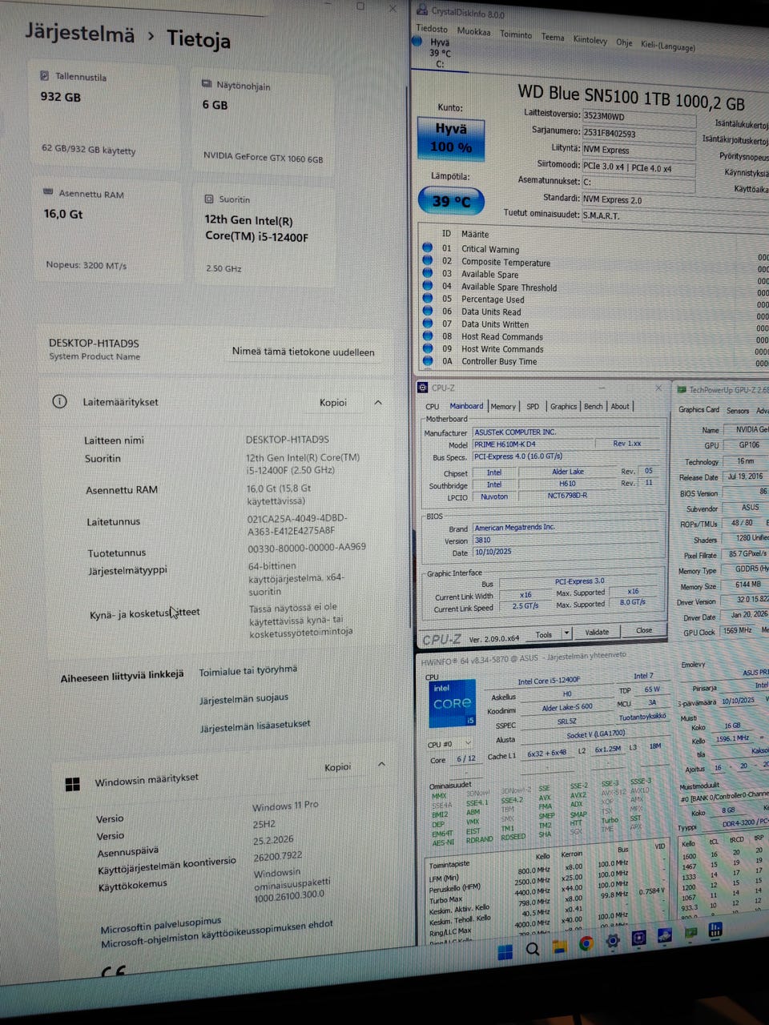Viewport: 769px width, 1025px height.
Task: Click the Laitteistoversio field 3523M0WD
Action: [x=638, y=117]
